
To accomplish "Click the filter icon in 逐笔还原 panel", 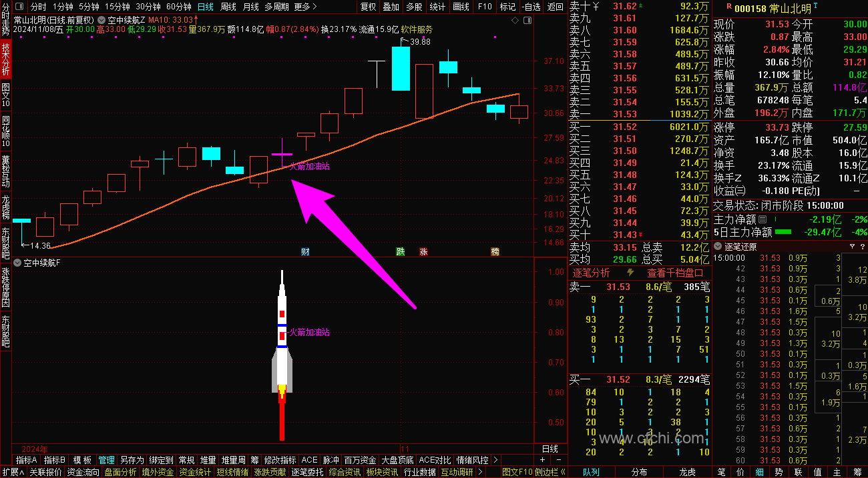I will 851,246.
